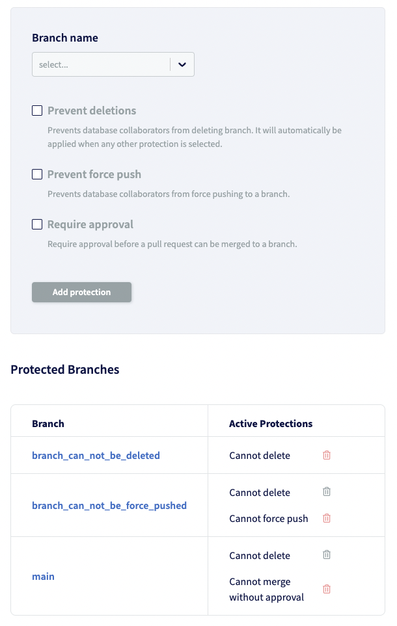Remove the "Cannot force push" protection
397x626 pixels.
(x=326, y=518)
